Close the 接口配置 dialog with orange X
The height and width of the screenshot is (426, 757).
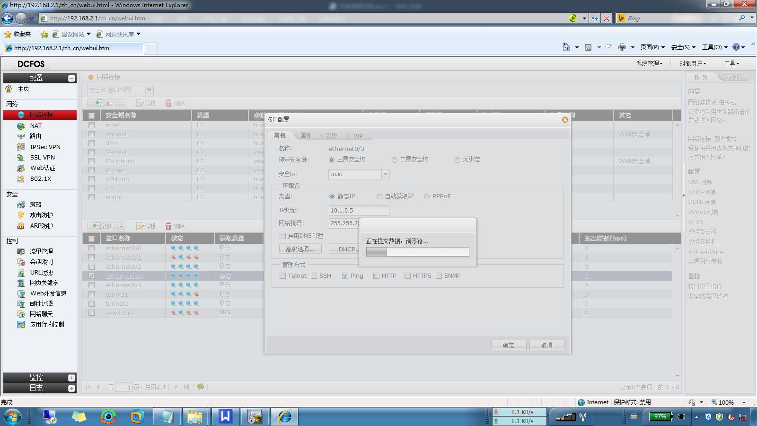point(565,120)
